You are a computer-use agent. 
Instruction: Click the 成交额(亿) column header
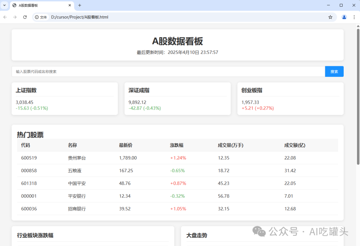295,145
